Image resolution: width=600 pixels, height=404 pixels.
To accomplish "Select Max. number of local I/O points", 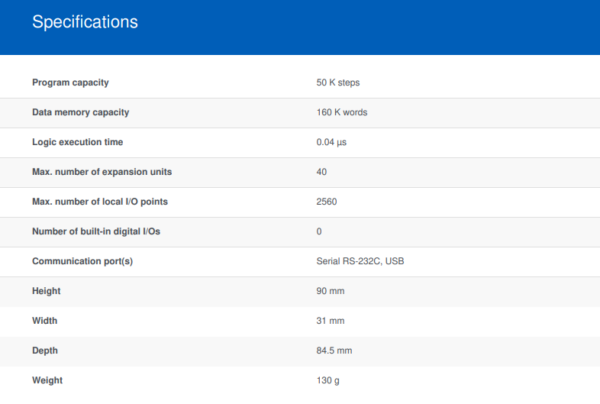I will coord(100,202).
